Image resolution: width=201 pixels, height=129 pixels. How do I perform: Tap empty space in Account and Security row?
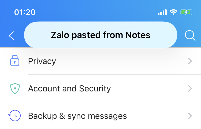[149, 88]
